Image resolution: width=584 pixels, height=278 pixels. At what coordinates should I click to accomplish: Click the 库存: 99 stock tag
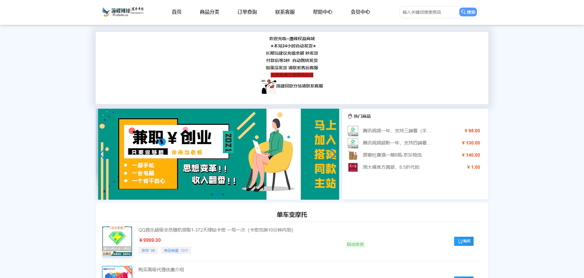[x=148, y=250]
